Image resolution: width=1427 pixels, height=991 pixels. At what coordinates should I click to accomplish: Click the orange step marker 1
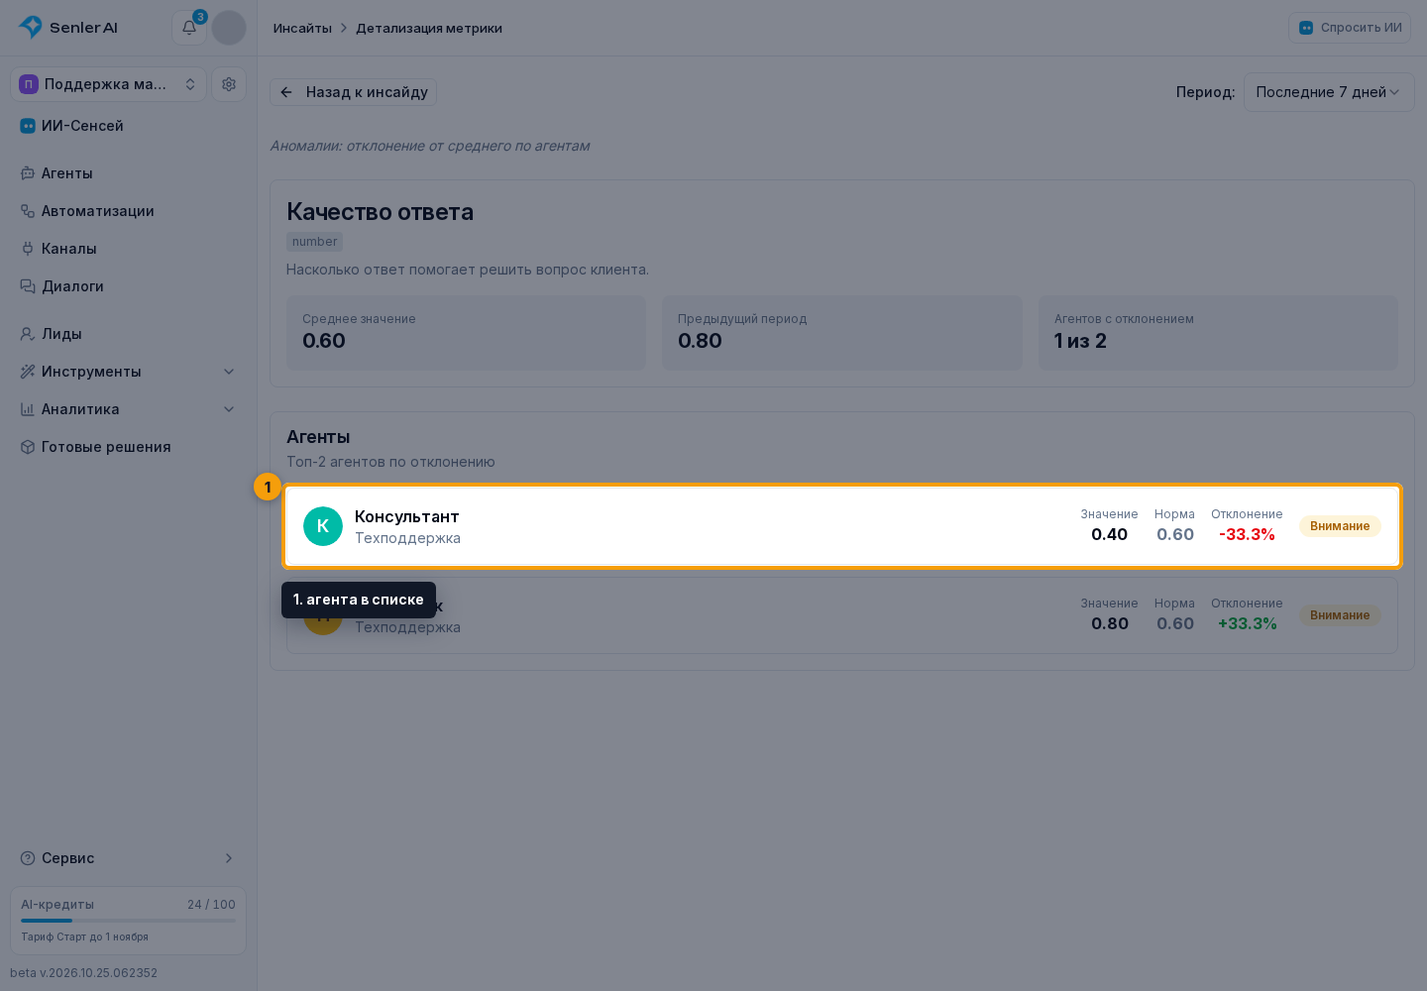[x=268, y=487]
